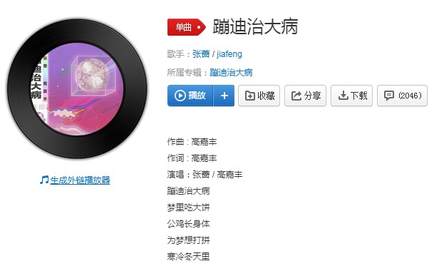Viewport: 434px width, 266px height.
Task: Click the 收藏 button label
Action: pos(266,96)
